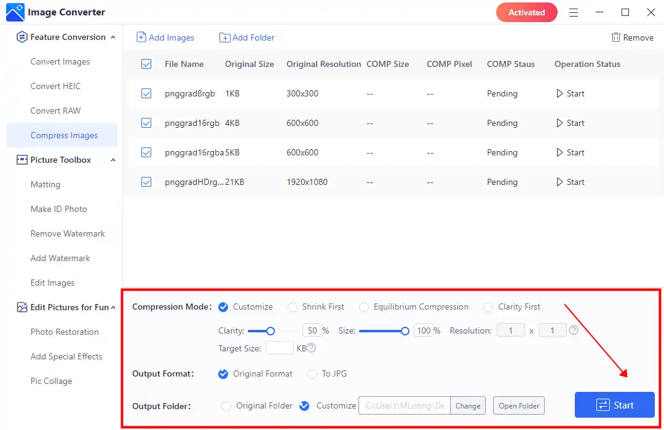Open Convert Images in the sidebar
This screenshot has height=430, width=664.
click(60, 62)
